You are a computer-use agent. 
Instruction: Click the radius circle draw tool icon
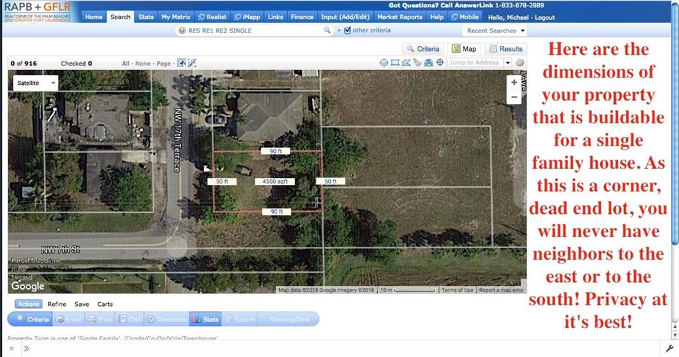(384, 63)
